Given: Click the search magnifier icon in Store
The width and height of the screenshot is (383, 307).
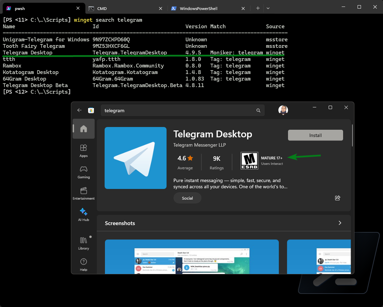Looking at the screenshot, I should 258,110.
